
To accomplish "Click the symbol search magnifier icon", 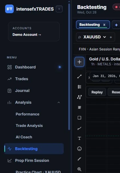I will pos(79,37).
